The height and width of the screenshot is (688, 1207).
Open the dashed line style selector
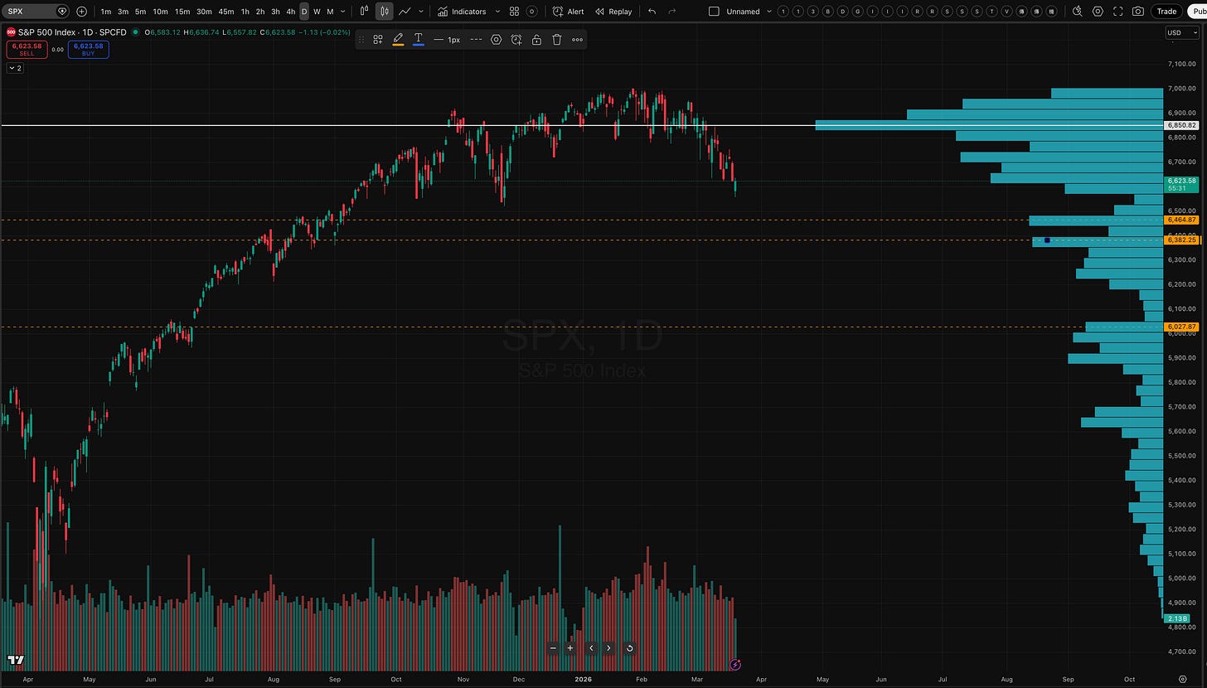(476, 39)
